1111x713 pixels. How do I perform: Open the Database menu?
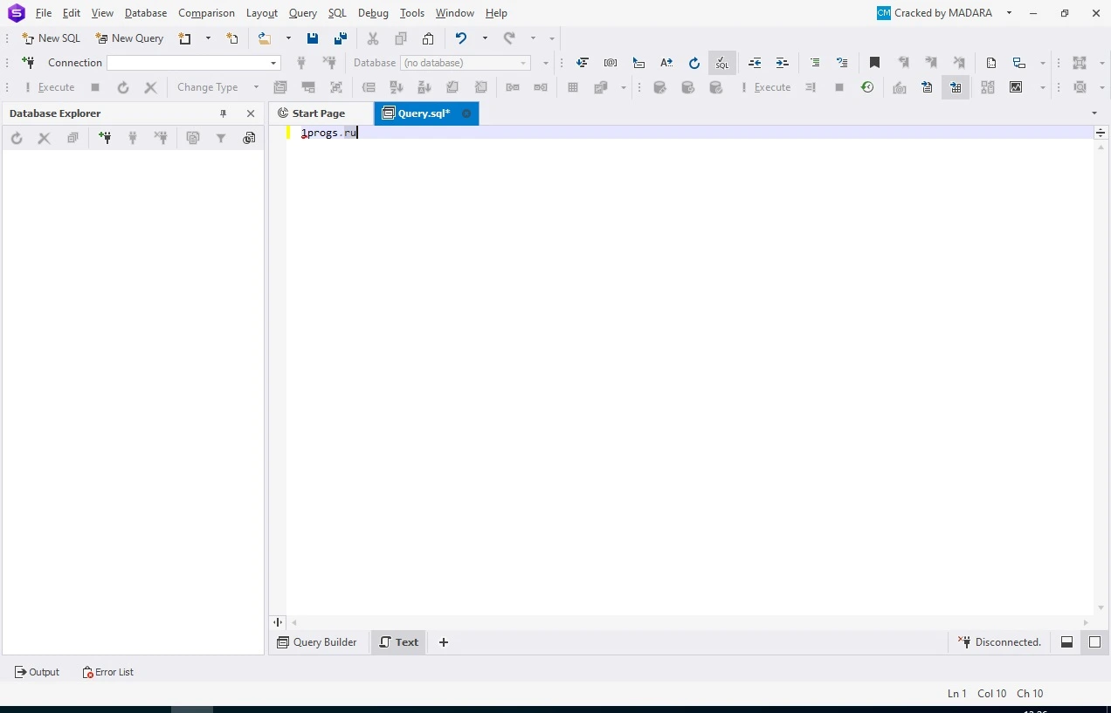point(146,13)
